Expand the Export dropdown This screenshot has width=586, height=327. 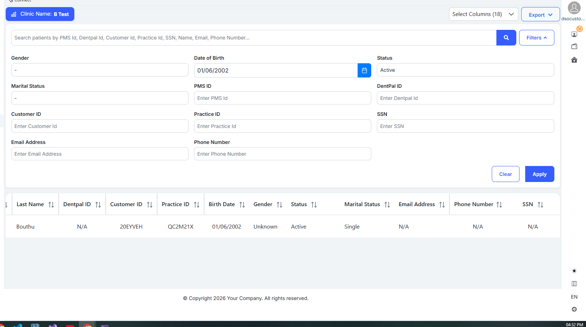point(540,15)
